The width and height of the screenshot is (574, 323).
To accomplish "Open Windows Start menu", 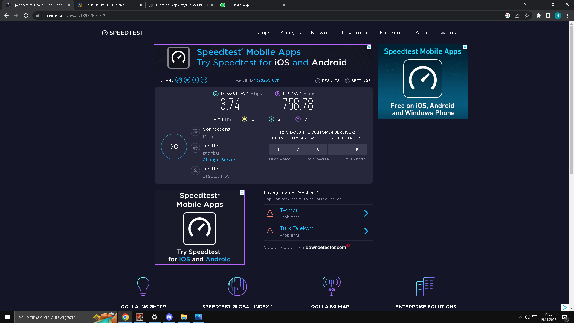I will click(7, 317).
